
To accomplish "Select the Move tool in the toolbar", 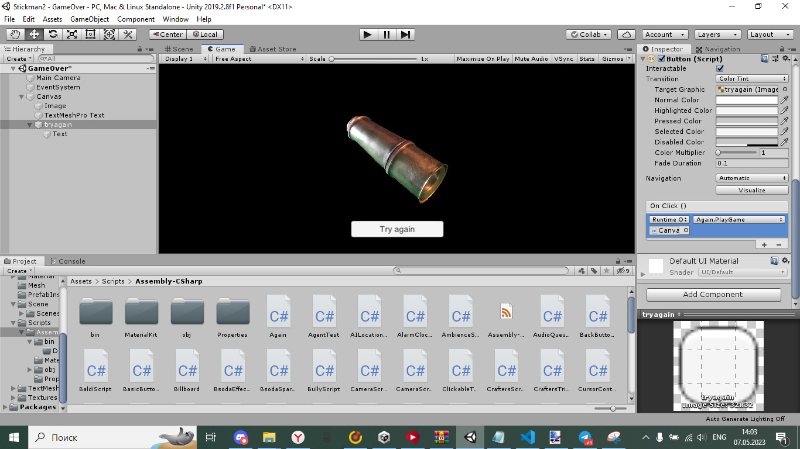I will pyautogui.click(x=34, y=34).
